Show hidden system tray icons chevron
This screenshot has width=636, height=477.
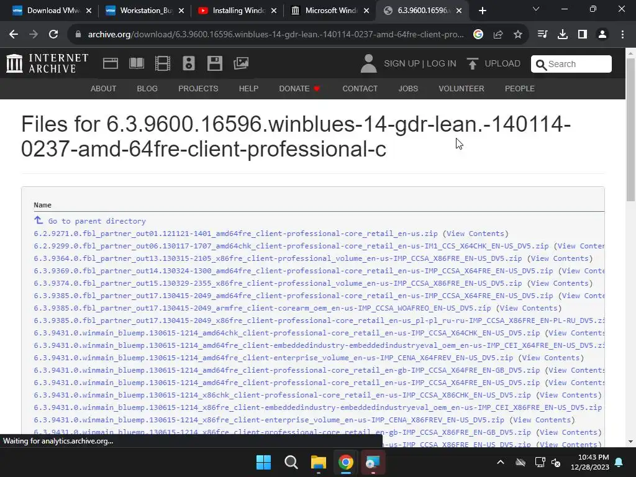(x=501, y=462)
